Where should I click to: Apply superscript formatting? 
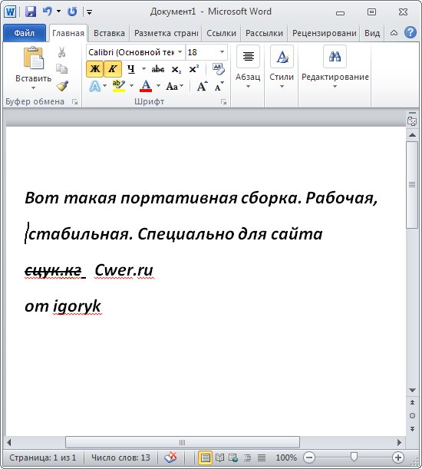(x=194, y=69)
